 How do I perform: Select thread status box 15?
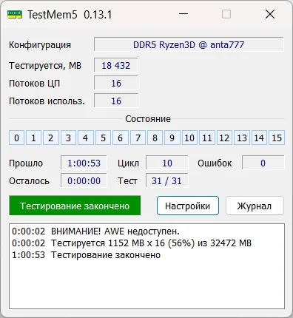coord(277,138)
